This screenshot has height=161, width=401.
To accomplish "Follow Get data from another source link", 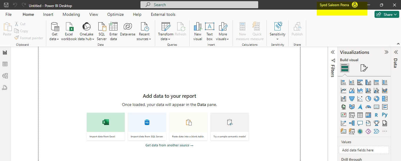I will pos(169,145).
